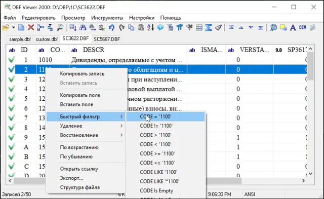Click the horizontal scrollbar right arrow

coord(303,181)
